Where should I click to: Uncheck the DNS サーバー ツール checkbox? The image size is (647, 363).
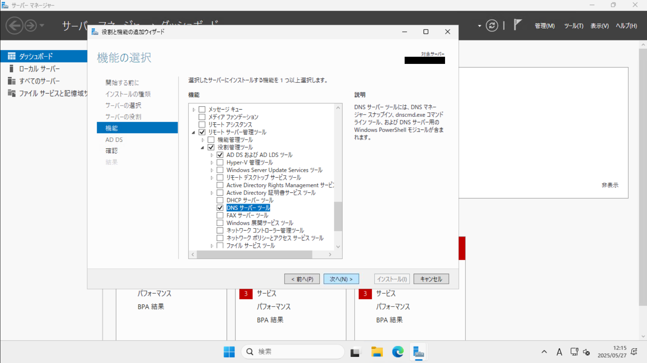220,208
